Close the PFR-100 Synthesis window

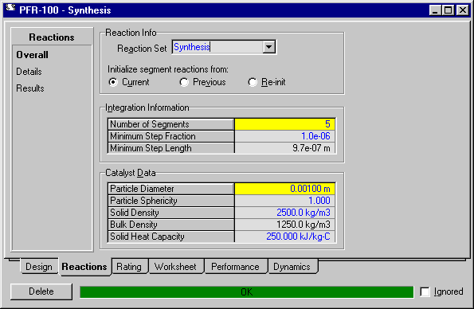coord(463,10)
